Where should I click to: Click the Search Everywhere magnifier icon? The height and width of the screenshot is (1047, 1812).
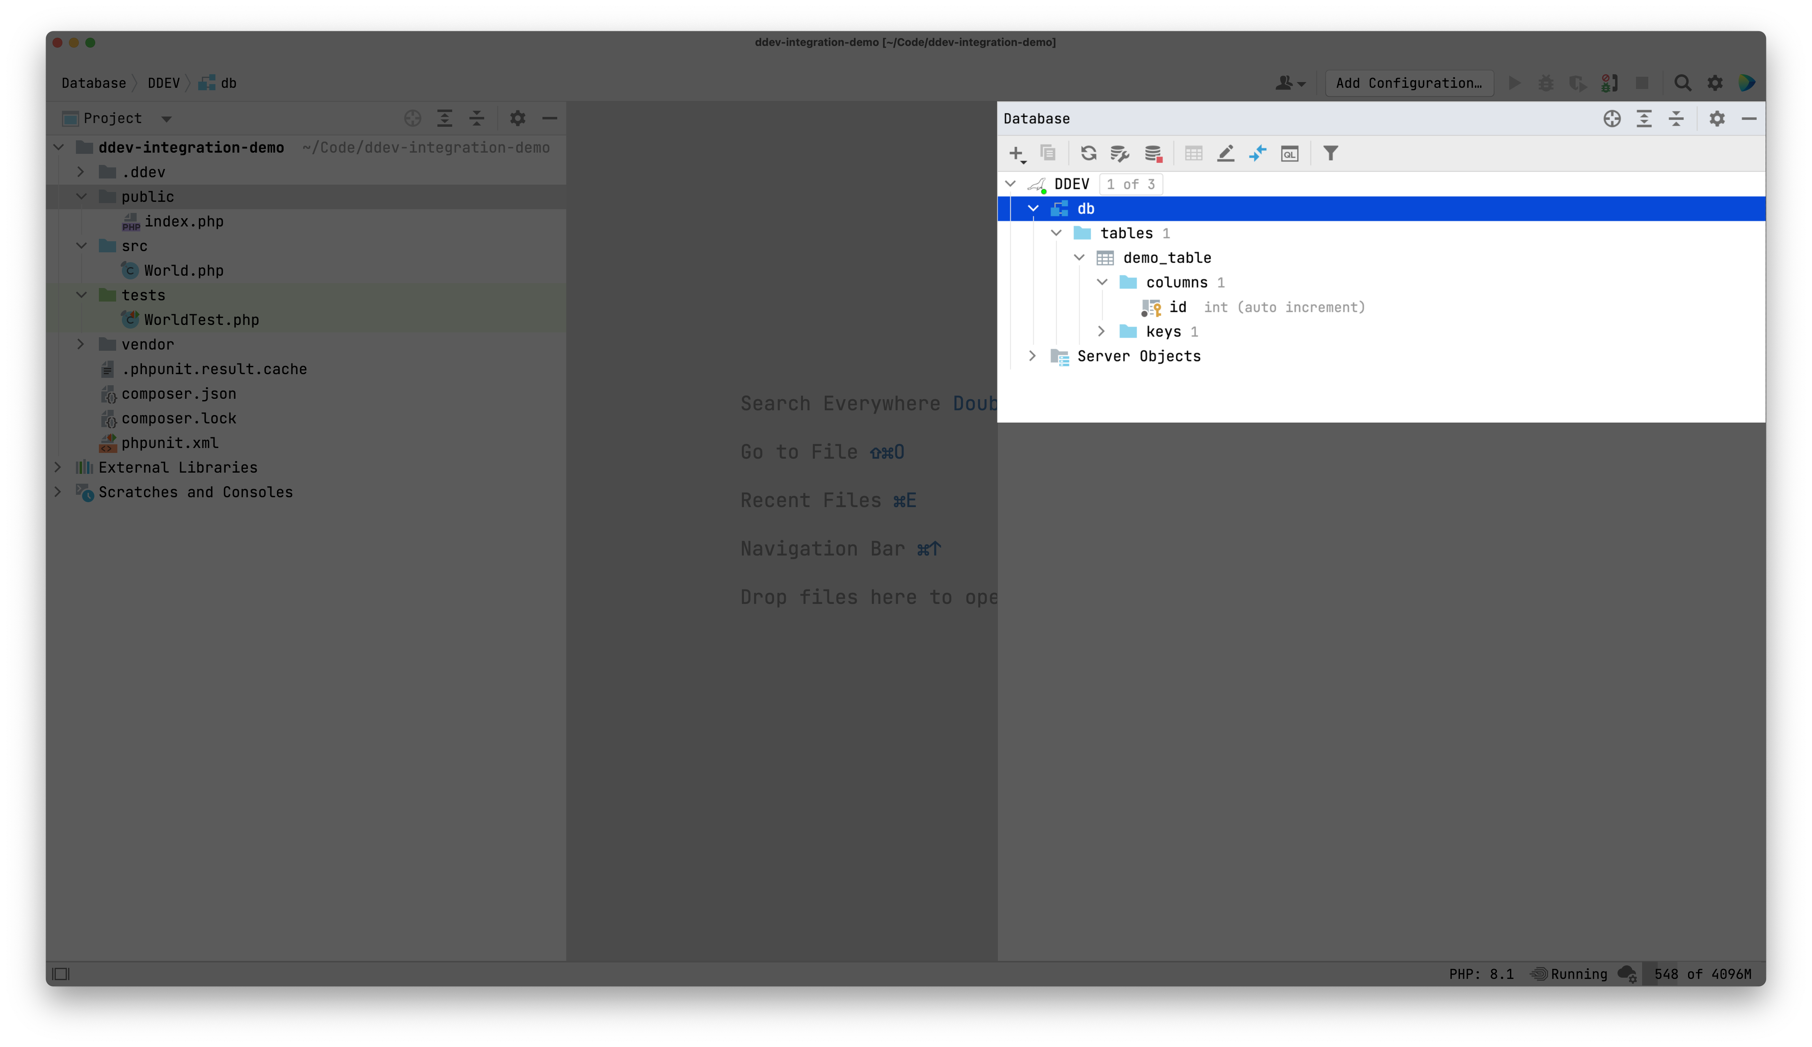coord(1683,83)
